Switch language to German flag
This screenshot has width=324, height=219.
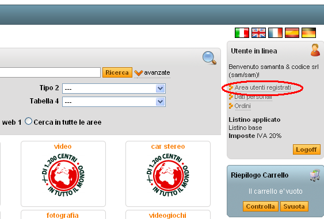click(308, 33)
